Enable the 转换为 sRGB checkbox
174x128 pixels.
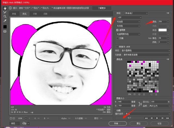(117, 47)
